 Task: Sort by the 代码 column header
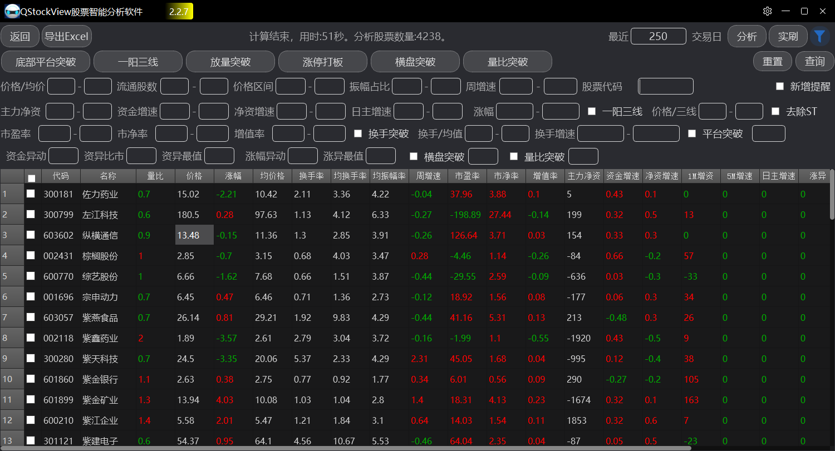[x=61, y=176]
